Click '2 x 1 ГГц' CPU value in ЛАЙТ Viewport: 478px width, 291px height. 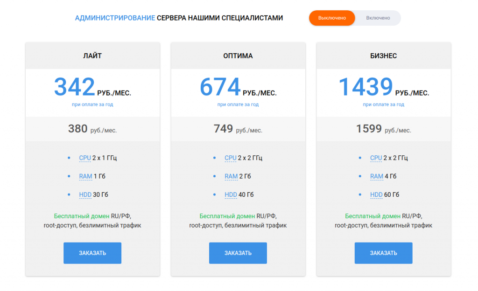click(x=105, y=158)
